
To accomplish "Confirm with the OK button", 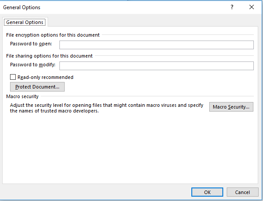I will 207,192.
